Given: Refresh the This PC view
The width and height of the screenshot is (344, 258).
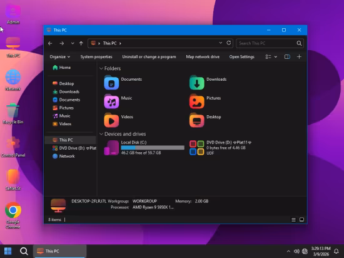Looking at the screenshot, I should [228, 43].
